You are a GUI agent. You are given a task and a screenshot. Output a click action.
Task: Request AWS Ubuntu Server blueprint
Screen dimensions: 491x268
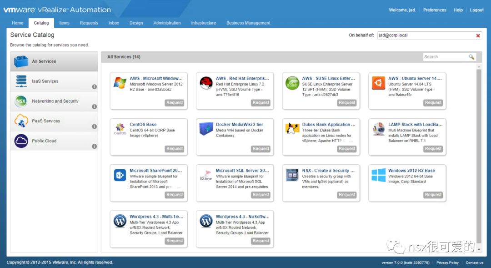pos(433,102)
